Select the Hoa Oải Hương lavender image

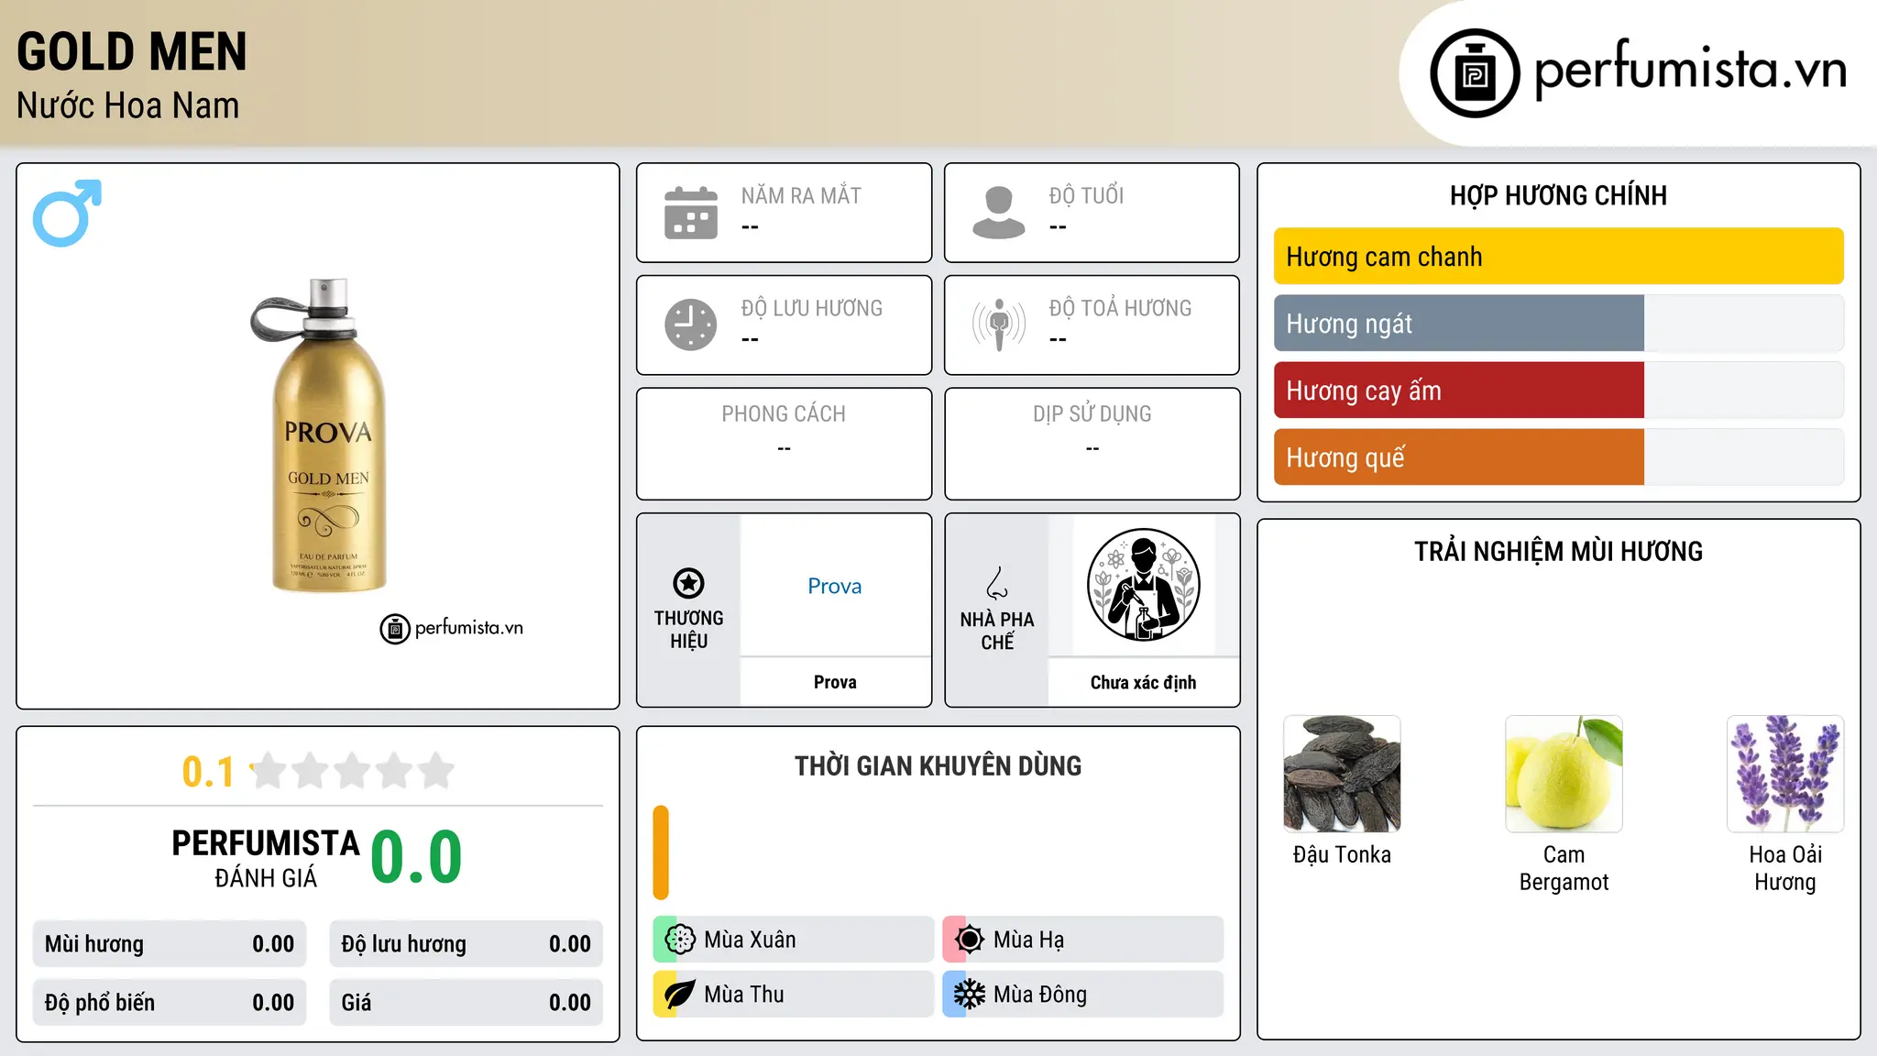click(x=1785, y=774)
